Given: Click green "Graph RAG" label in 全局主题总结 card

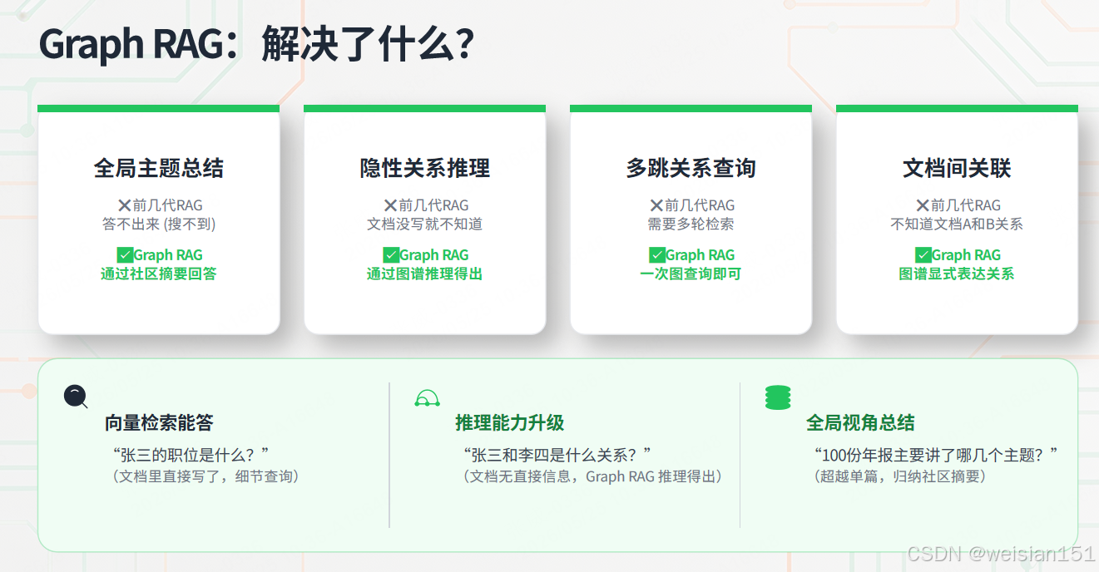Looking at the screenshot, I should tap(168, 255).
